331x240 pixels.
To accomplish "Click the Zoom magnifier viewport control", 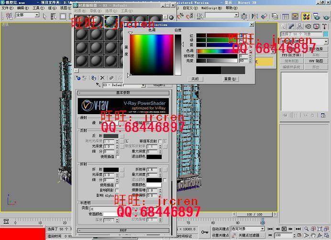I will point(306,229).
